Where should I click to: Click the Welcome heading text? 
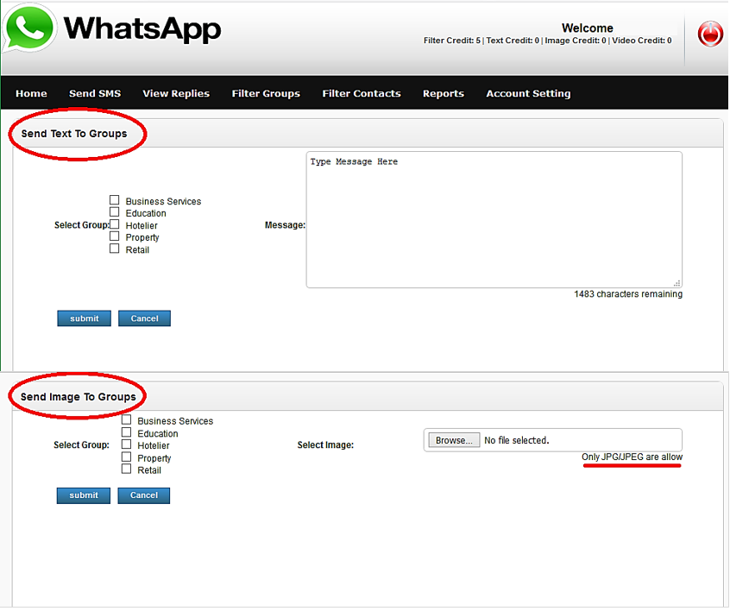[x=587, y=28]
